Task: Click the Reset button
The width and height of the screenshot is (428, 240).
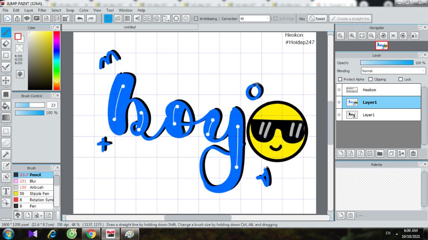Action: (x=317, y=18)
